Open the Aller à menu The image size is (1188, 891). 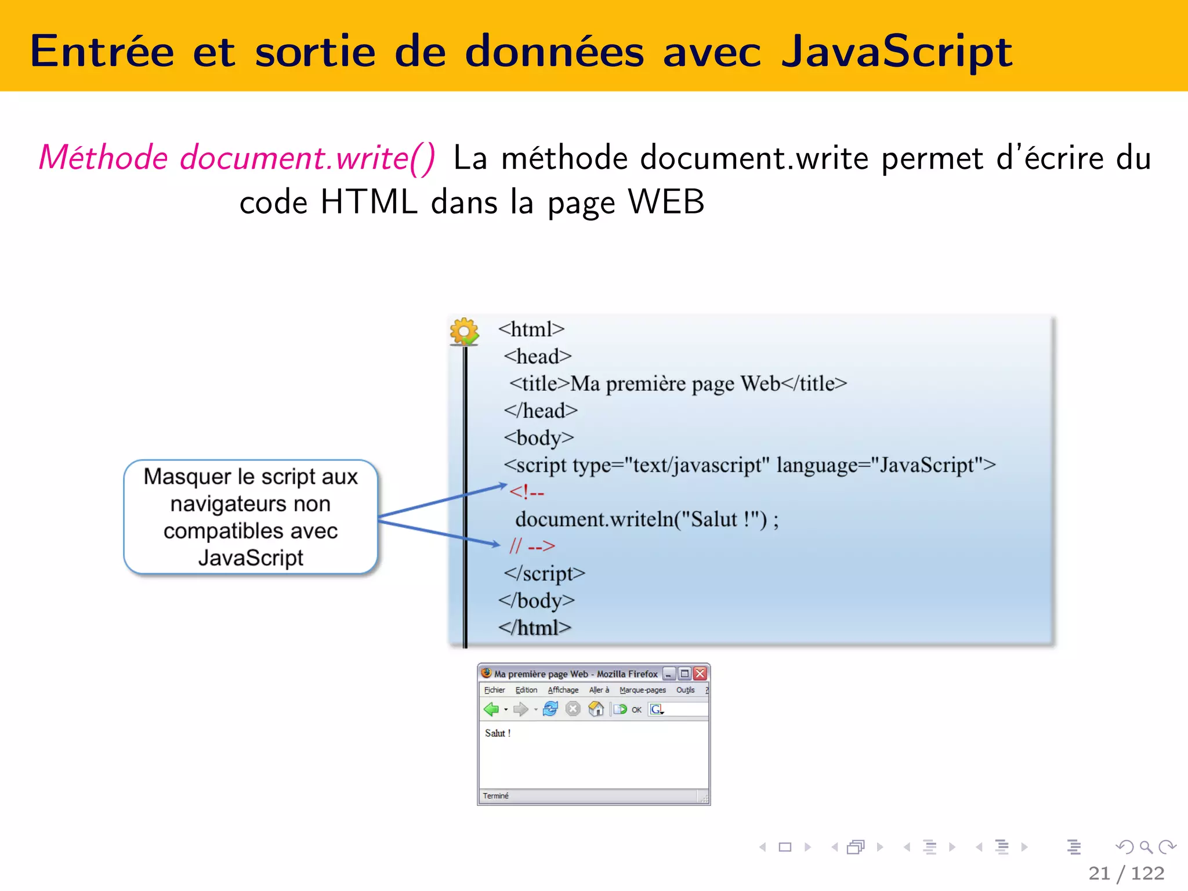tap(599, 690)
